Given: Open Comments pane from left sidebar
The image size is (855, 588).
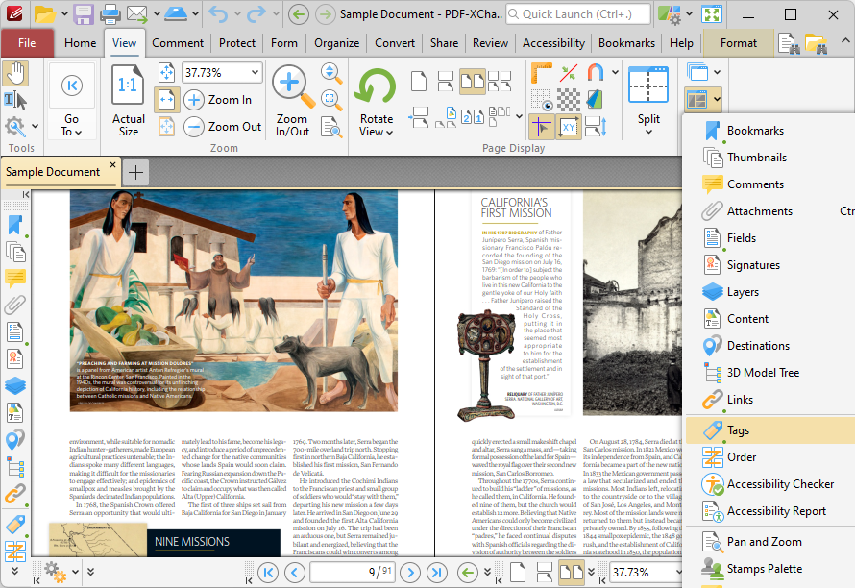Looking at the screenshot, I should (15, 279).
